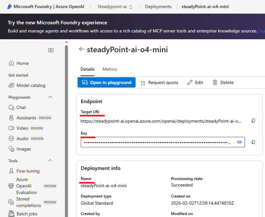Switch to the Metrics tab
The width and height of the screenshot is (265, 217).
coord(110,69)
